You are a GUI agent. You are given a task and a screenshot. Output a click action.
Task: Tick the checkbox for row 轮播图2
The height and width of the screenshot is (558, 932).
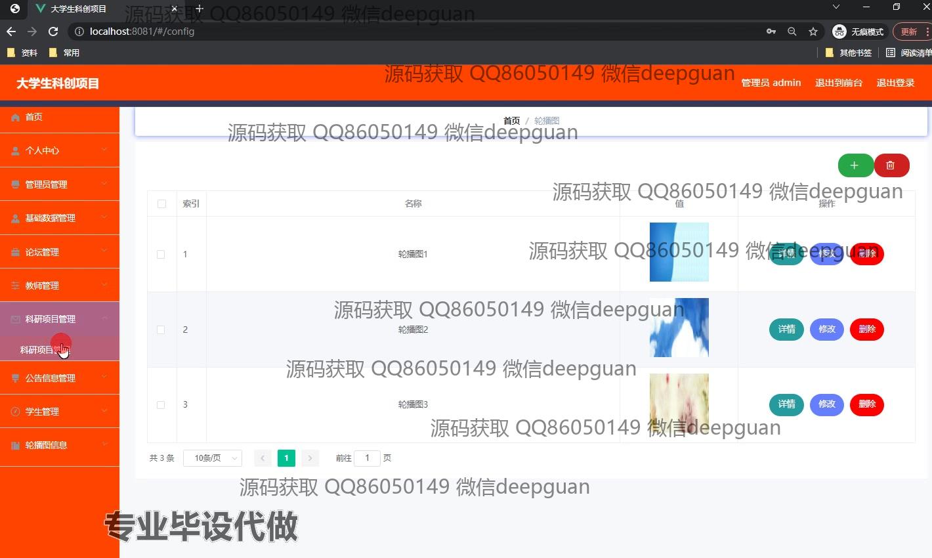161,330
